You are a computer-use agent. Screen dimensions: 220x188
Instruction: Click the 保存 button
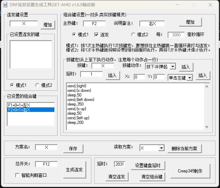(73, 148)
